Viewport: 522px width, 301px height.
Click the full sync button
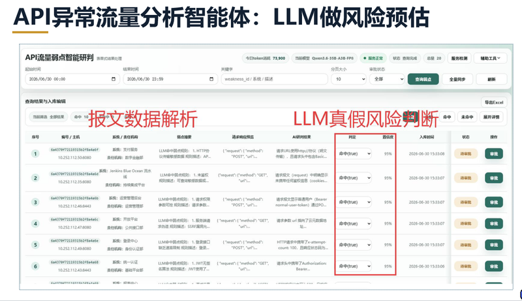pyautogui.click(x=457, y=79)
